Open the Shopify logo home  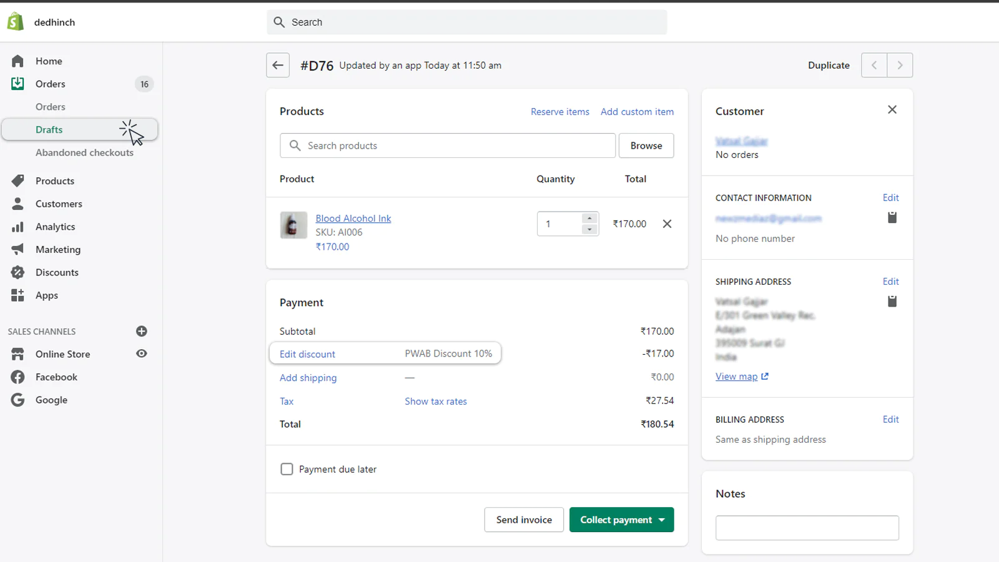pos(16,22)
